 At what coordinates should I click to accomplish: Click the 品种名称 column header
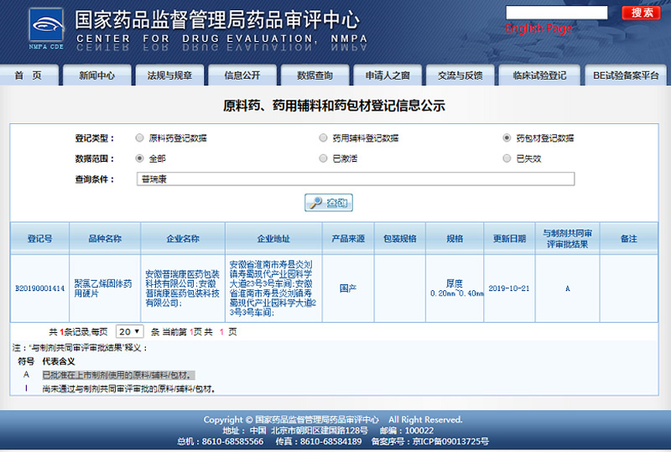click(x=105, y=238)
